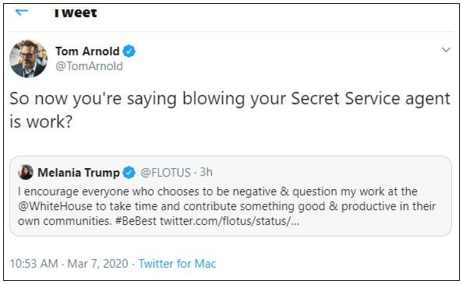This screenshot has width=463, height=284.
Task: Click the Twitter for Mac source link
Action: [178, 263]
